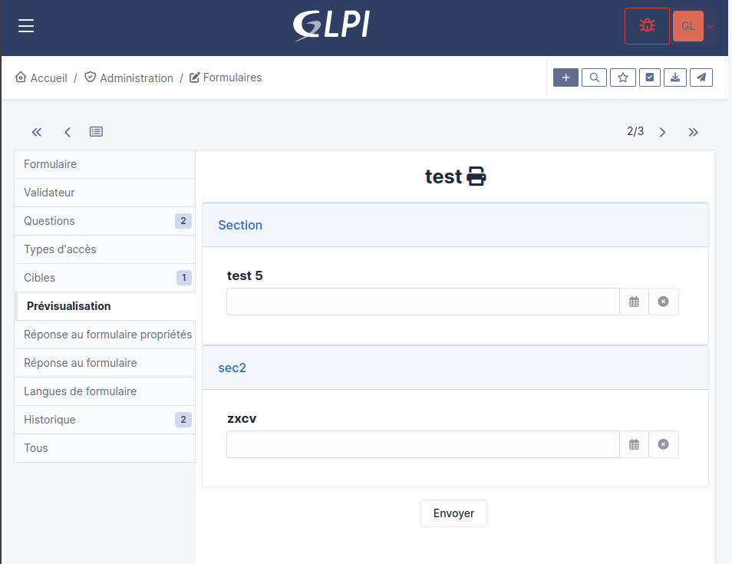Go to previous record
This screenshot has width=732, height=564.
click(68, 132)
